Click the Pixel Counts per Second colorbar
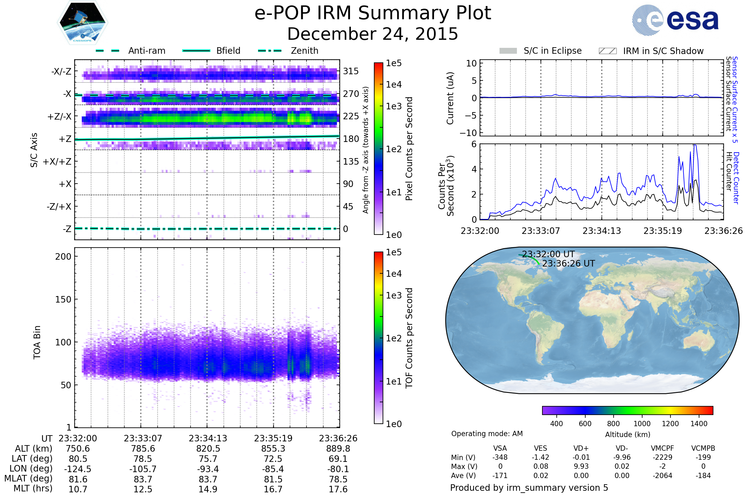 [378, 148]
